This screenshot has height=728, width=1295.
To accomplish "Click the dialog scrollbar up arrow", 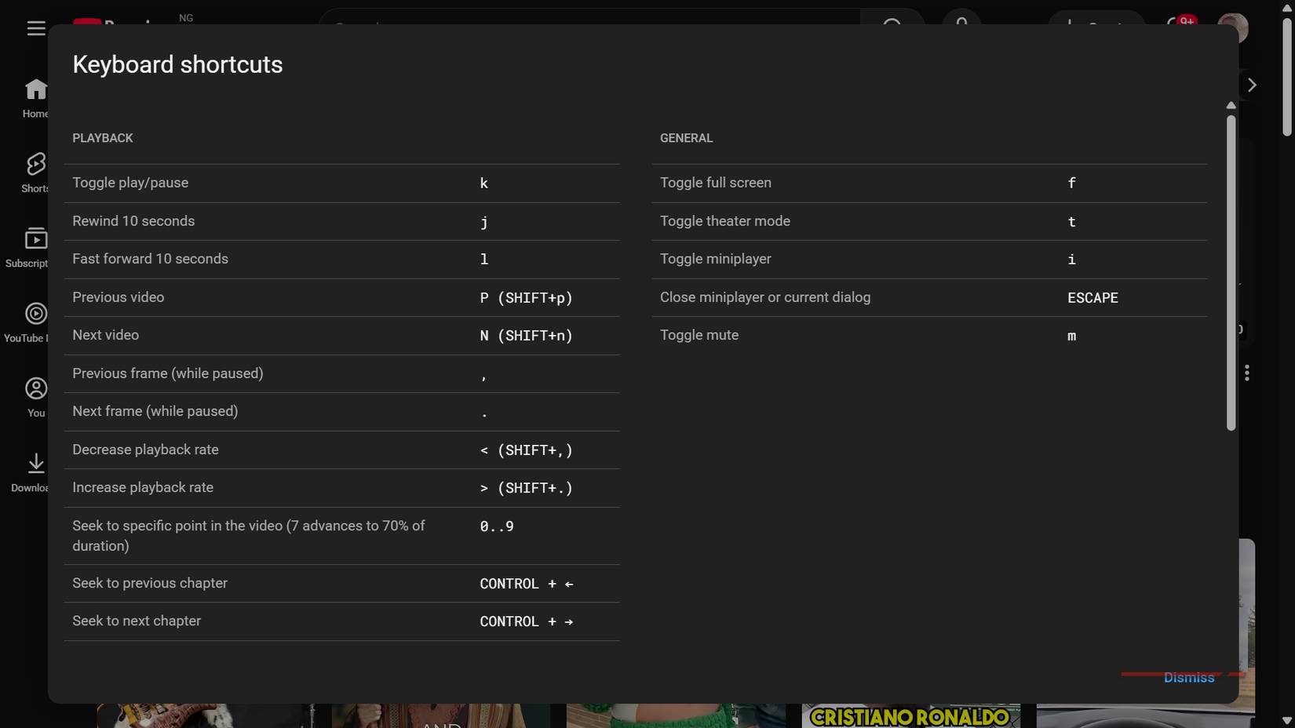I will tap(1231, 105).
